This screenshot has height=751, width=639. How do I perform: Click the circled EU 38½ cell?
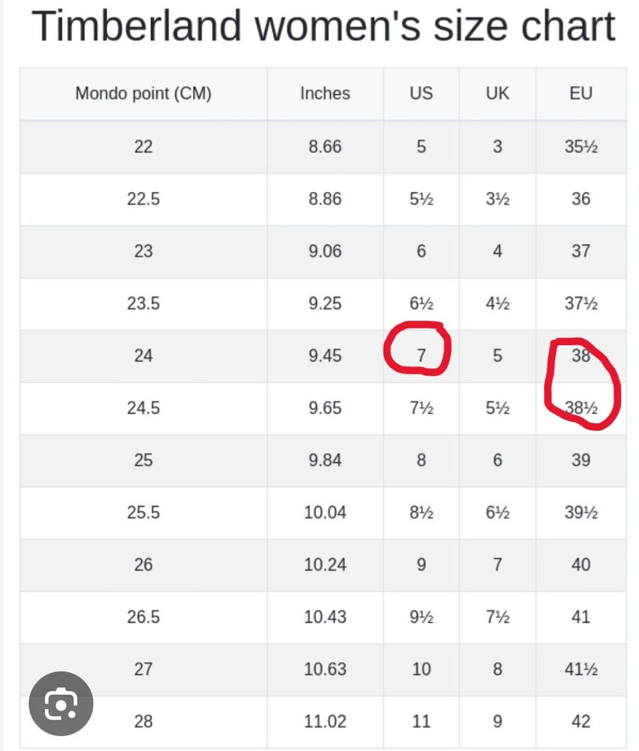coord(581,408)
